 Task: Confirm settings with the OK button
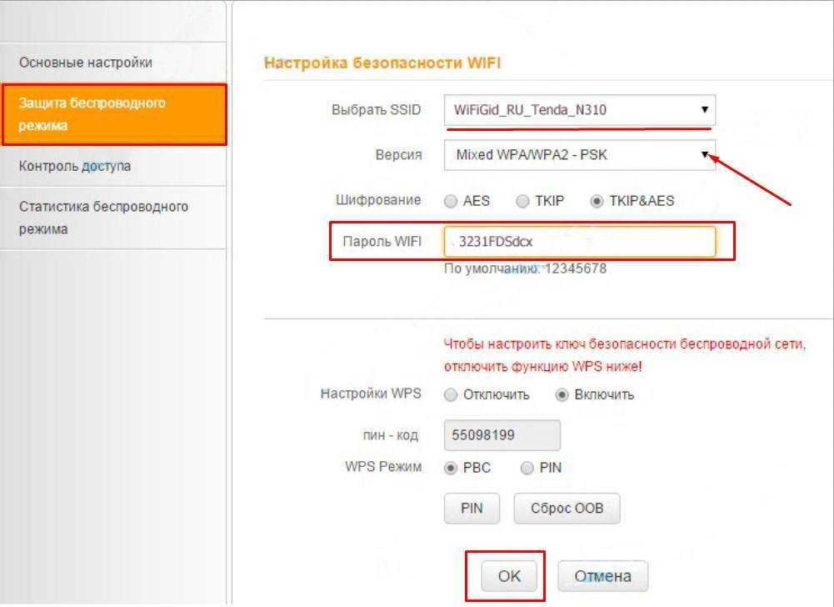pyautogui.click(x=509, y=576)
